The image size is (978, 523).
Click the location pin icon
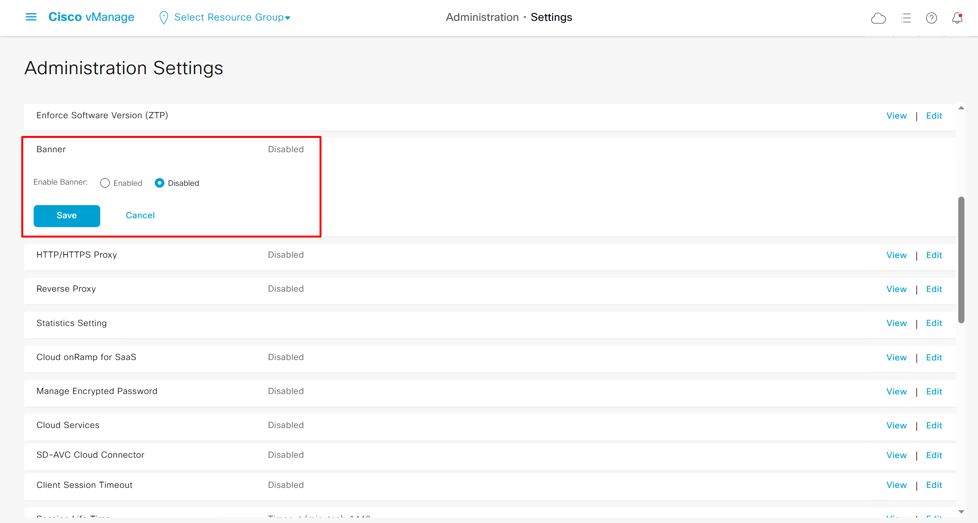click(164, 17)
